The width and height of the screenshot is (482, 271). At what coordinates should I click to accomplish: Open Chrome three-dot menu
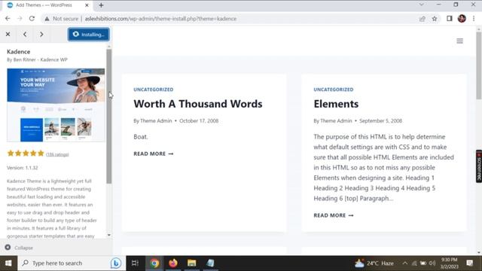[x=474, y=18]
